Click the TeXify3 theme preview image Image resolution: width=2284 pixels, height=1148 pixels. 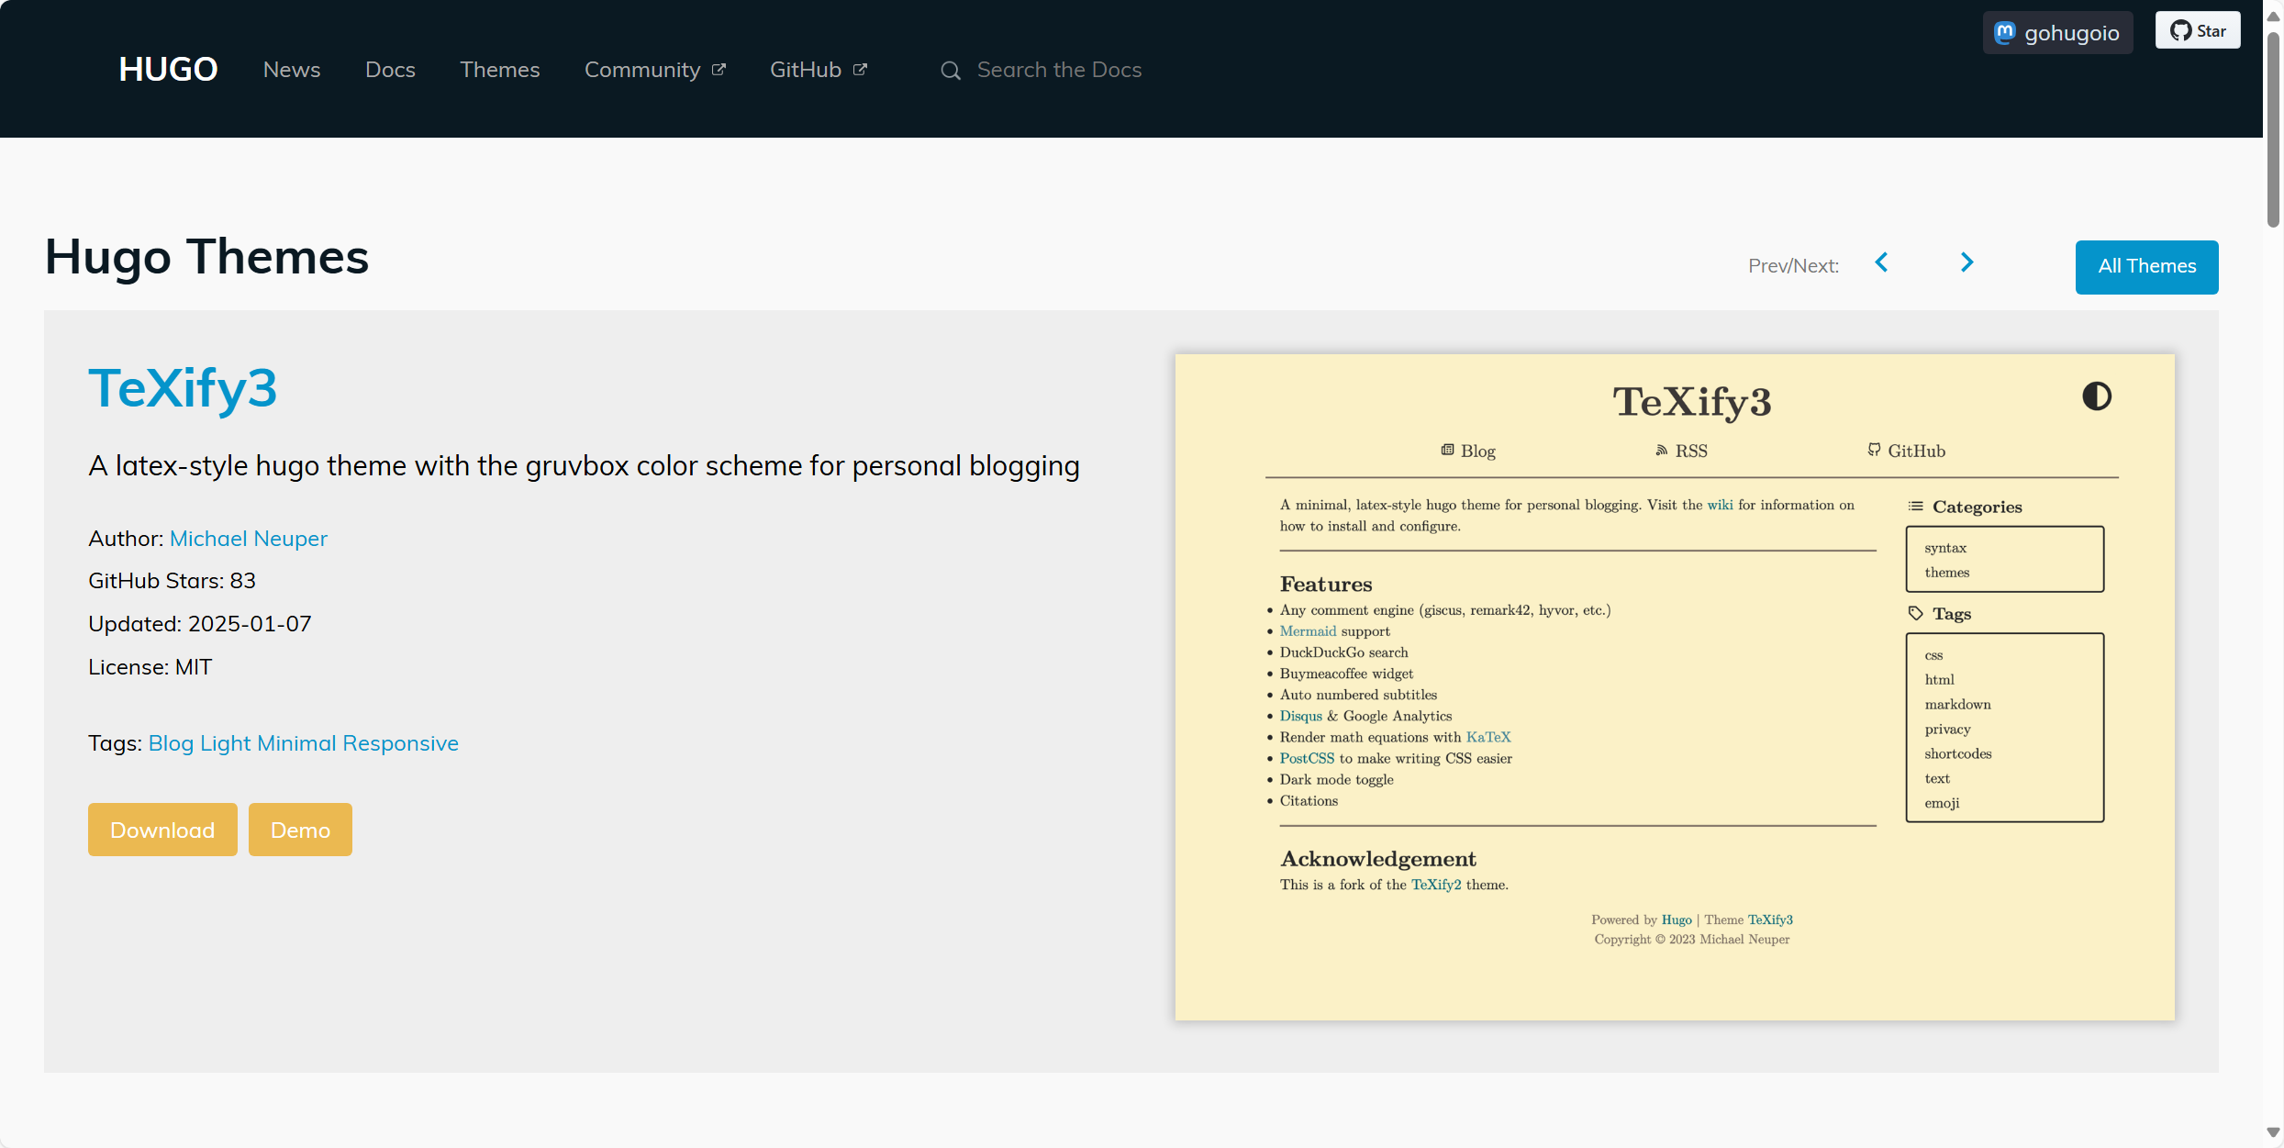point(1674,686)
